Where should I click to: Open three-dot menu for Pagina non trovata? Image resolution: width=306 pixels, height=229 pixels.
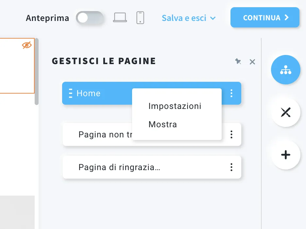point(231,134)
